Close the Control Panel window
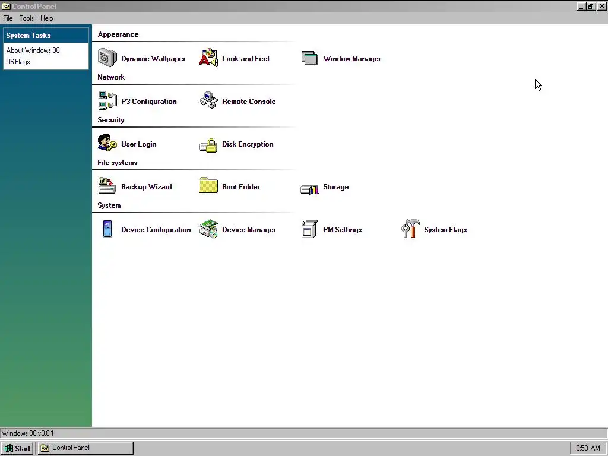The height and width of the screenshot is (456, 608). 602,6
